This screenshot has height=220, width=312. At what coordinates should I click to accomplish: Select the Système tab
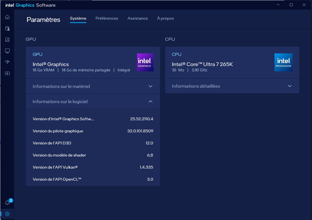78,18
